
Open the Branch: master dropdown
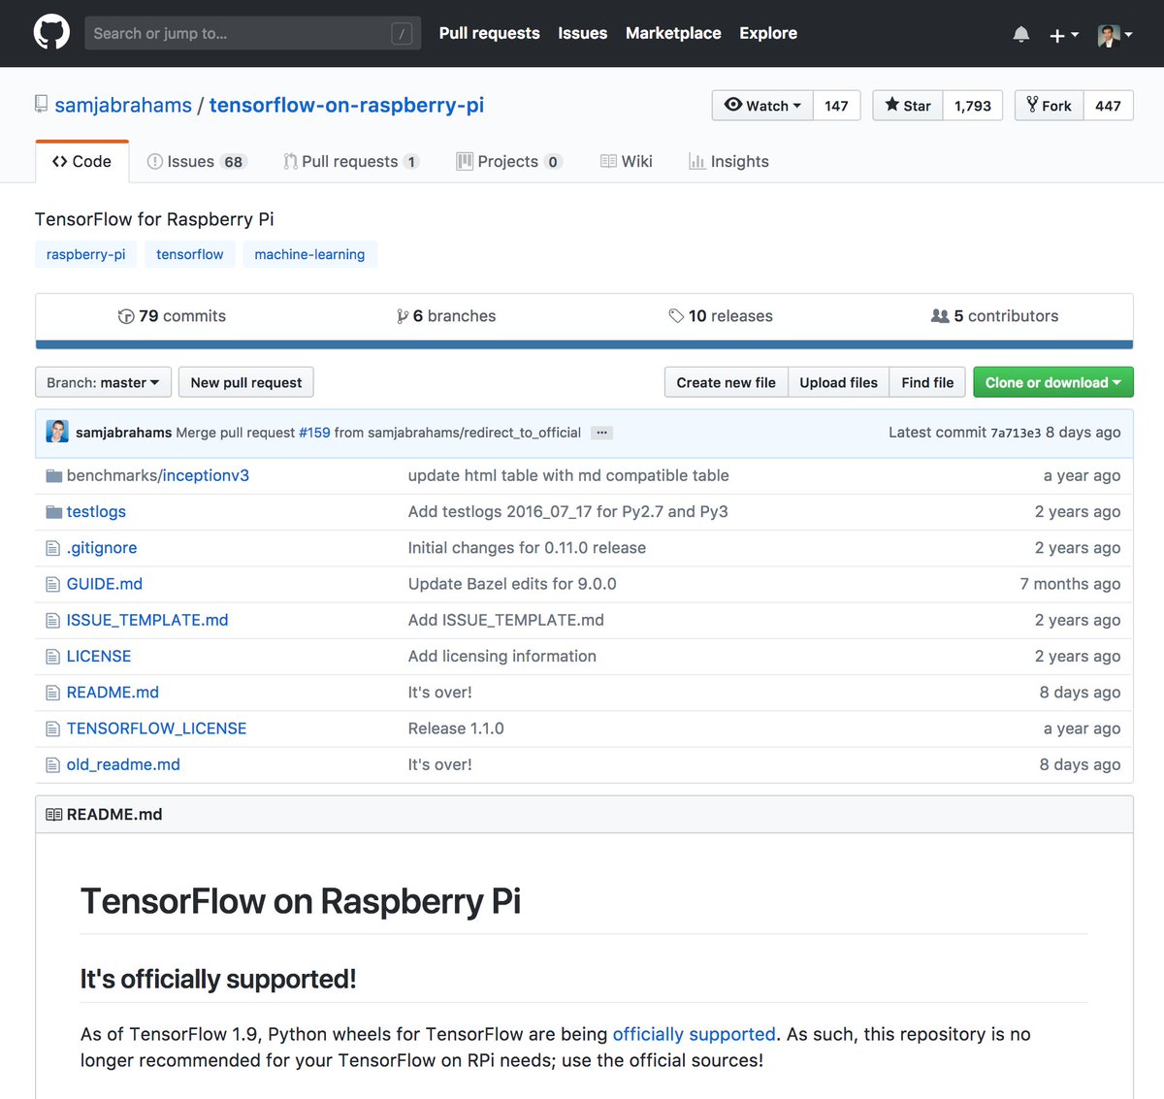pos(103,382)
